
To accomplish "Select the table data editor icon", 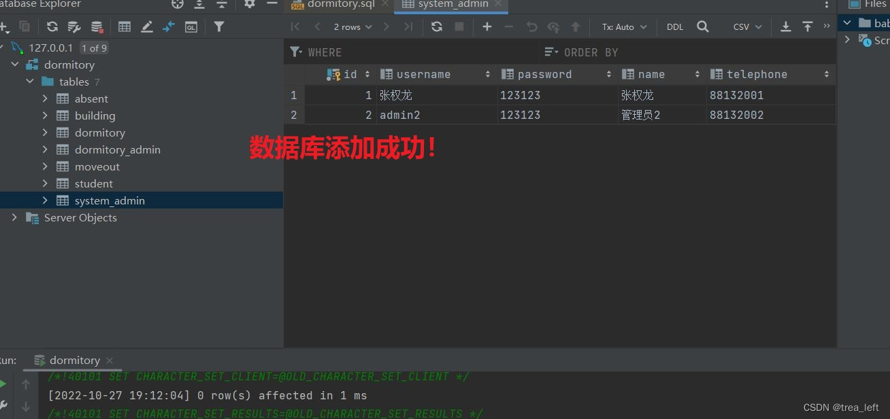I will (125, 26).
